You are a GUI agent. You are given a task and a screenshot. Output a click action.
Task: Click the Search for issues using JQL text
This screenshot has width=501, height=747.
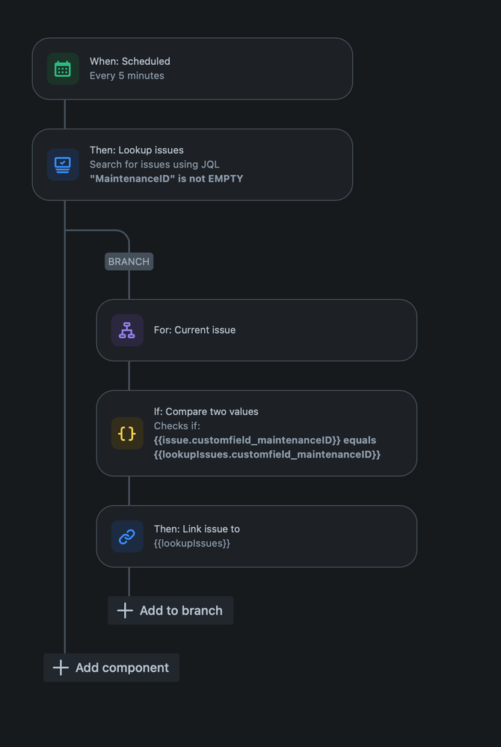(x=155, y=165)
